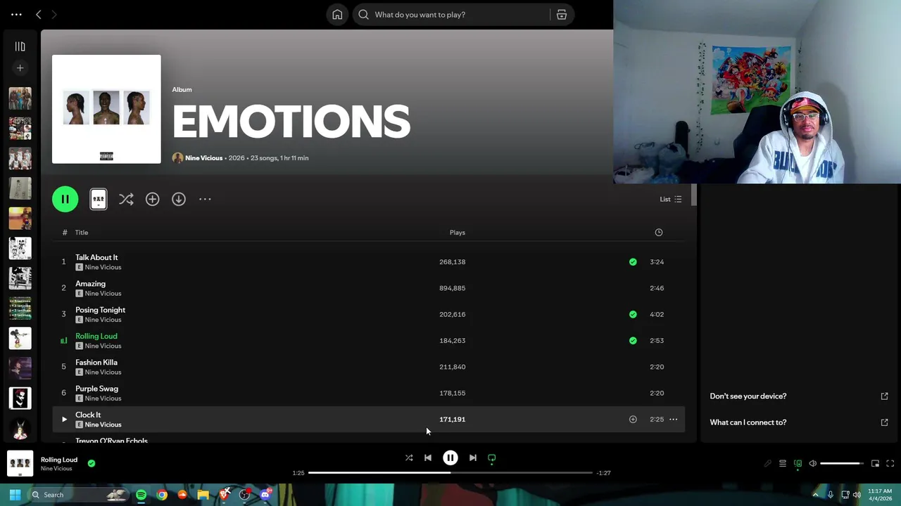Select the track Purple Swag
The width and height of the screenshot is (901, 506).
click(96, 389)
